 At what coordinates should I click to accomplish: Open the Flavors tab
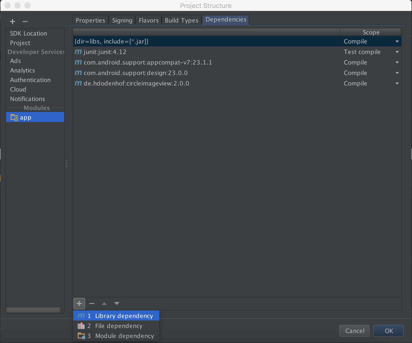(149, 20)
